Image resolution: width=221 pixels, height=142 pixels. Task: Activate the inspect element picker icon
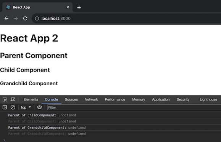[x=5, y=99]
